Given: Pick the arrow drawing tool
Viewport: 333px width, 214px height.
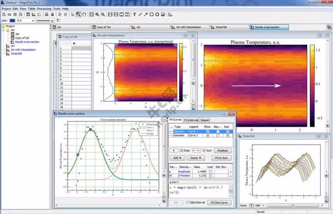Looking at the screenshot, I should (x=146, y=14).
